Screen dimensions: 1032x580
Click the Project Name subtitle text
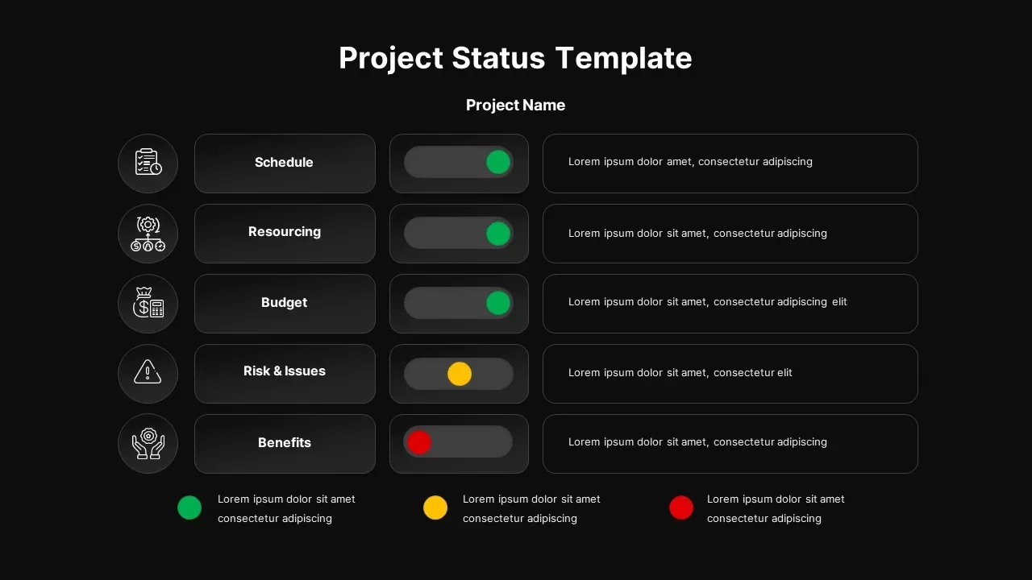coord(515,105)
